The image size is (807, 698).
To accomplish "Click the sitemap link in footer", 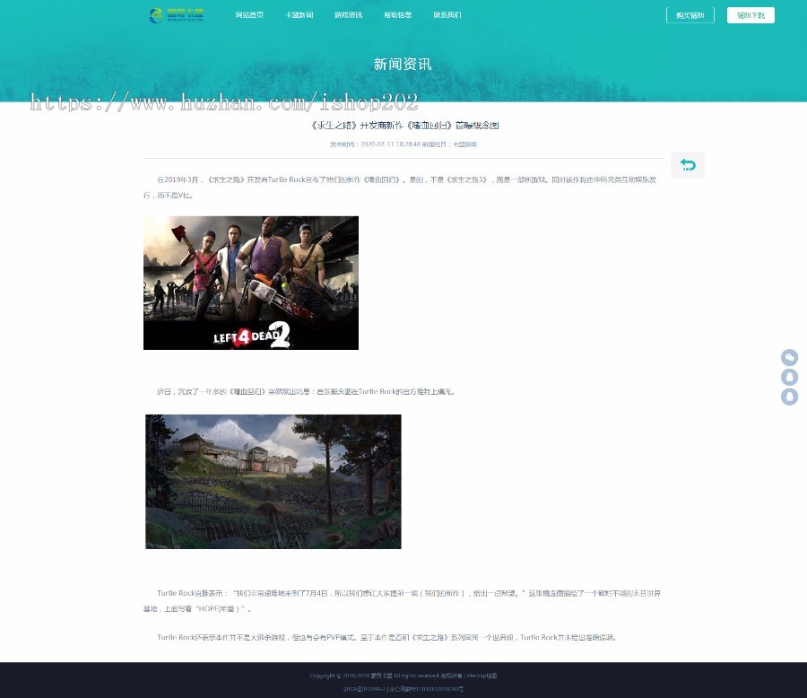I will (482, 676).
